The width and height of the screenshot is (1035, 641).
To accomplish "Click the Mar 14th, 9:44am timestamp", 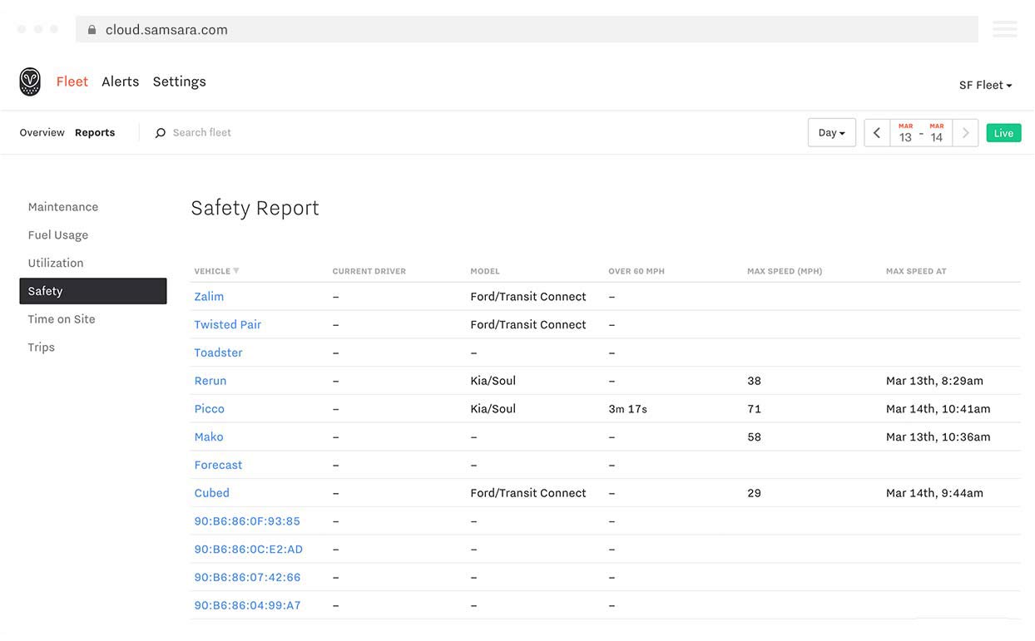I will tap(934, 493).
